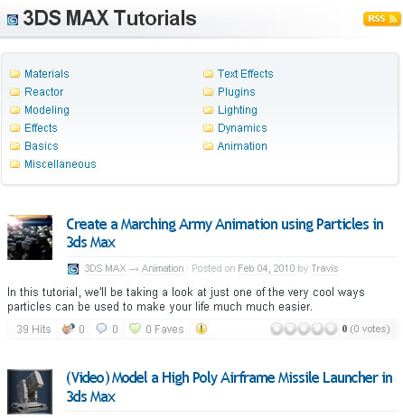
Task: Click the folder icon next to Modeling
Action: [x=14, y=110]
